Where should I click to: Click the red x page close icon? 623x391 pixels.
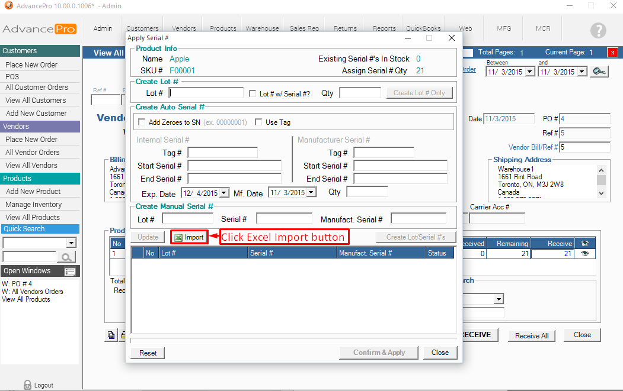[612, 53]
